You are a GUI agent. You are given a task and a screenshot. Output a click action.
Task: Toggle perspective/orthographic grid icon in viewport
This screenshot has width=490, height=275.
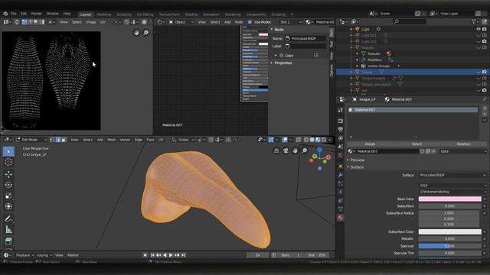pos(276,151)
